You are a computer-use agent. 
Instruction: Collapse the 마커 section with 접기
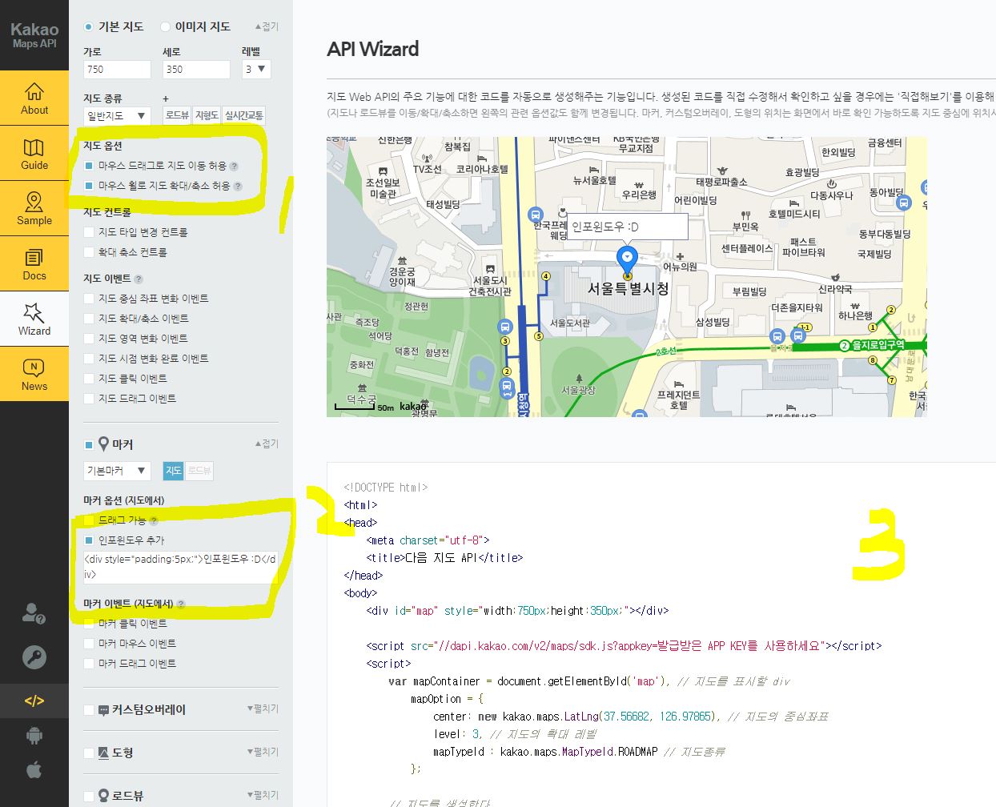(x=267, y=444)
